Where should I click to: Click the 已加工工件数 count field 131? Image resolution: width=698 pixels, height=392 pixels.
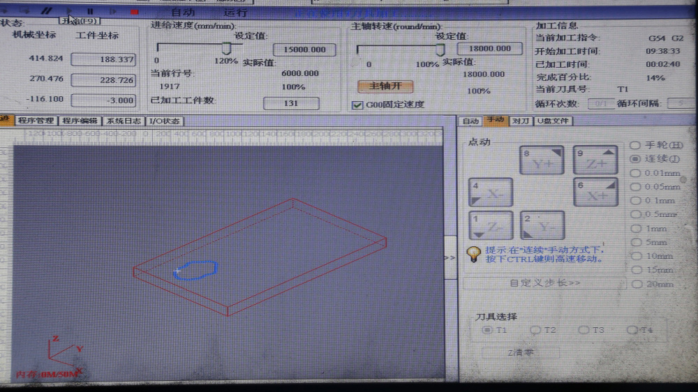[291, 103]
